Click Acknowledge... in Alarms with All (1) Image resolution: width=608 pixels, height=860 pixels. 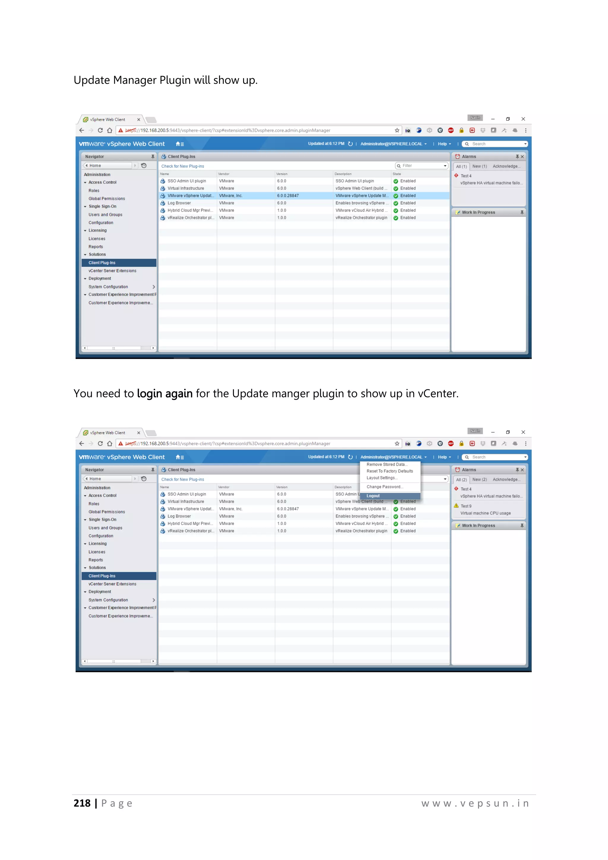pos(506,166)
